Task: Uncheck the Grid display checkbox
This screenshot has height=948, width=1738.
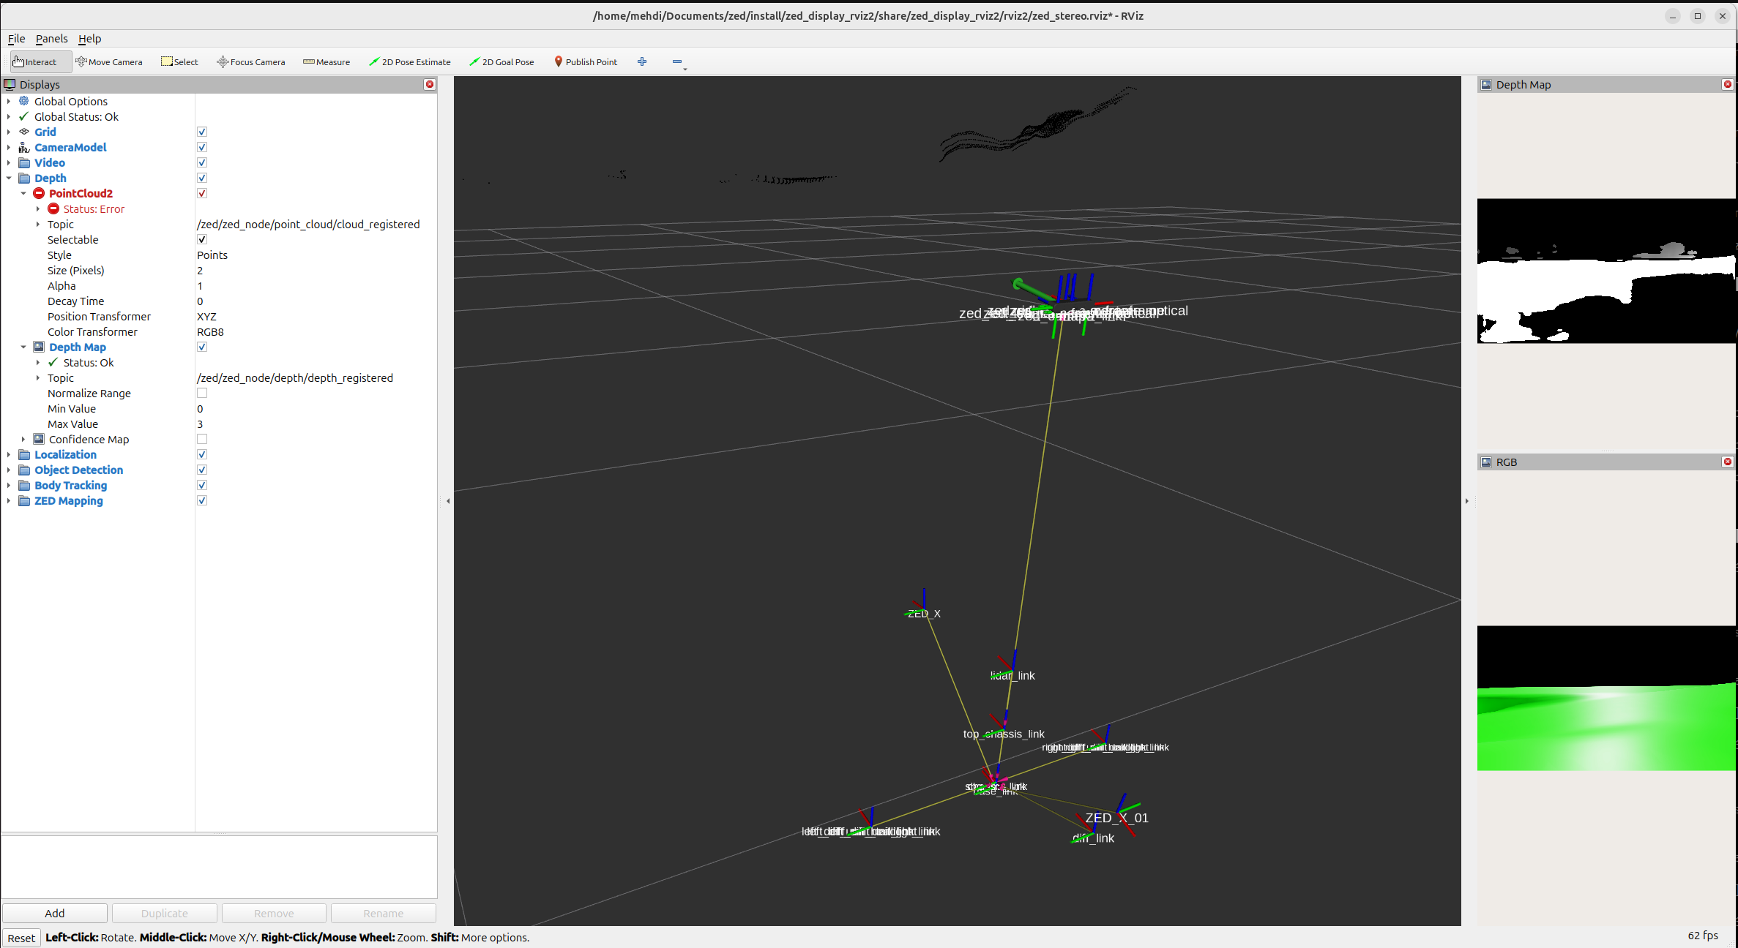Action: pos(202,132)
